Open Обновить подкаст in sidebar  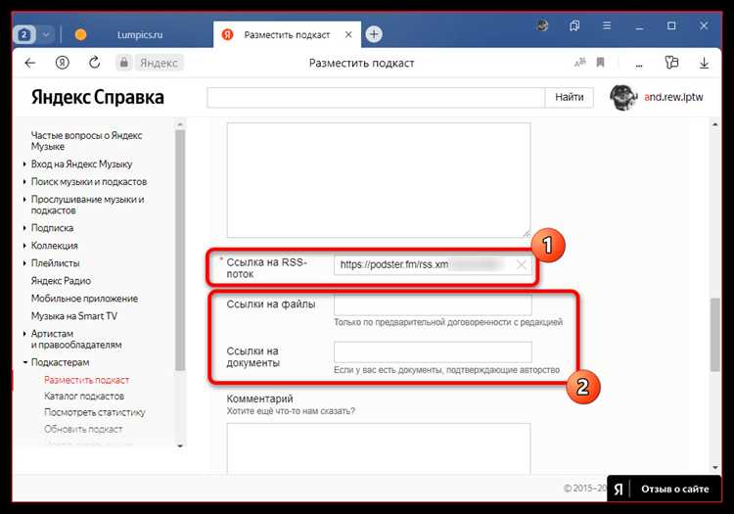pos(83,429)
